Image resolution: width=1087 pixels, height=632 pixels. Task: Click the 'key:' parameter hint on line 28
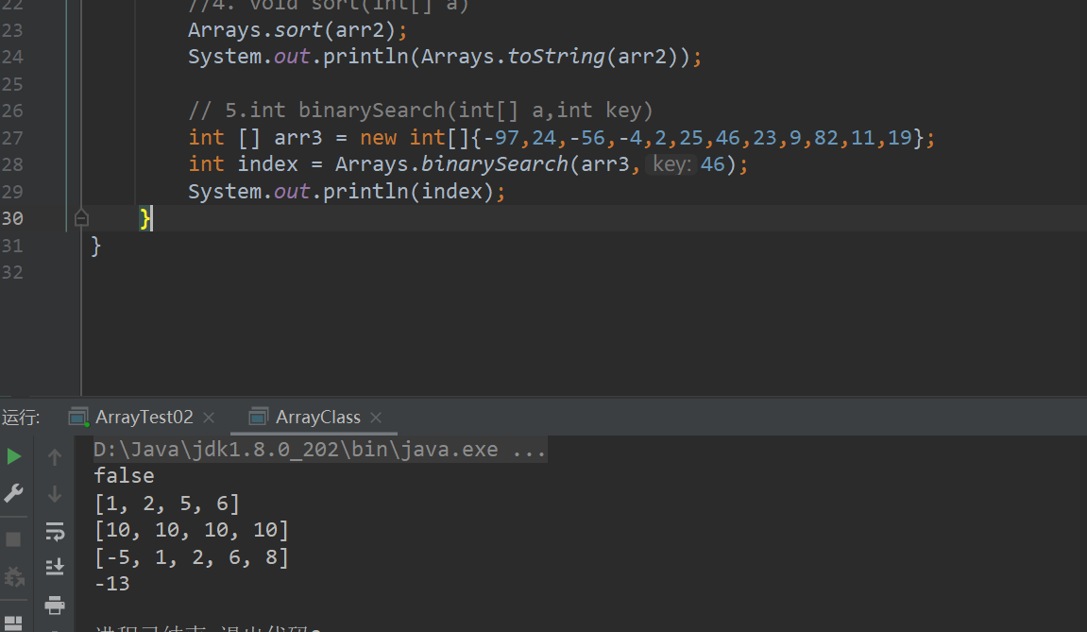tap(672, 165)
